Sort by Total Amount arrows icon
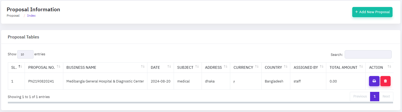The width and height of the screenshot is (402, 112). tap(361, 67)
